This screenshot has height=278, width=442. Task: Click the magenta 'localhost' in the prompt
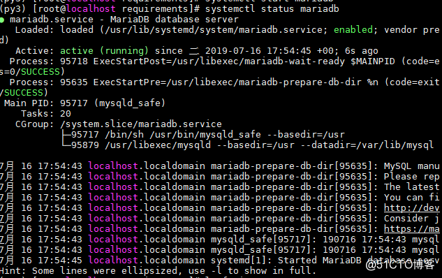(91, 9)
